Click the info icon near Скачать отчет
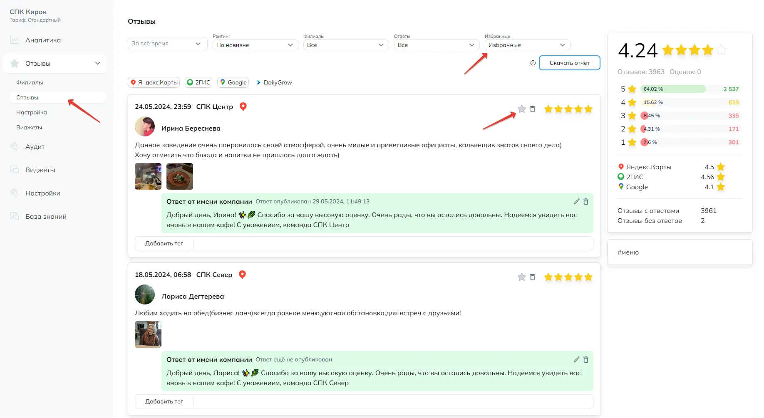This screenshot has height=418, width=764. (533, 63)
